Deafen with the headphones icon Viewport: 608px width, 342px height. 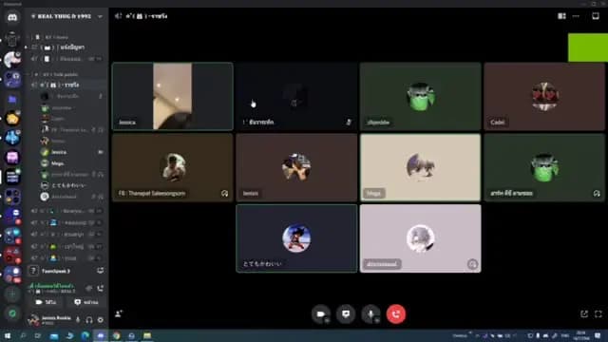pyautogui.click(x=89, y=320)
